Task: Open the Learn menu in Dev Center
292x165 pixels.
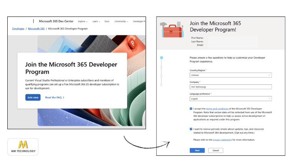Action: click(x=96, y=21)
